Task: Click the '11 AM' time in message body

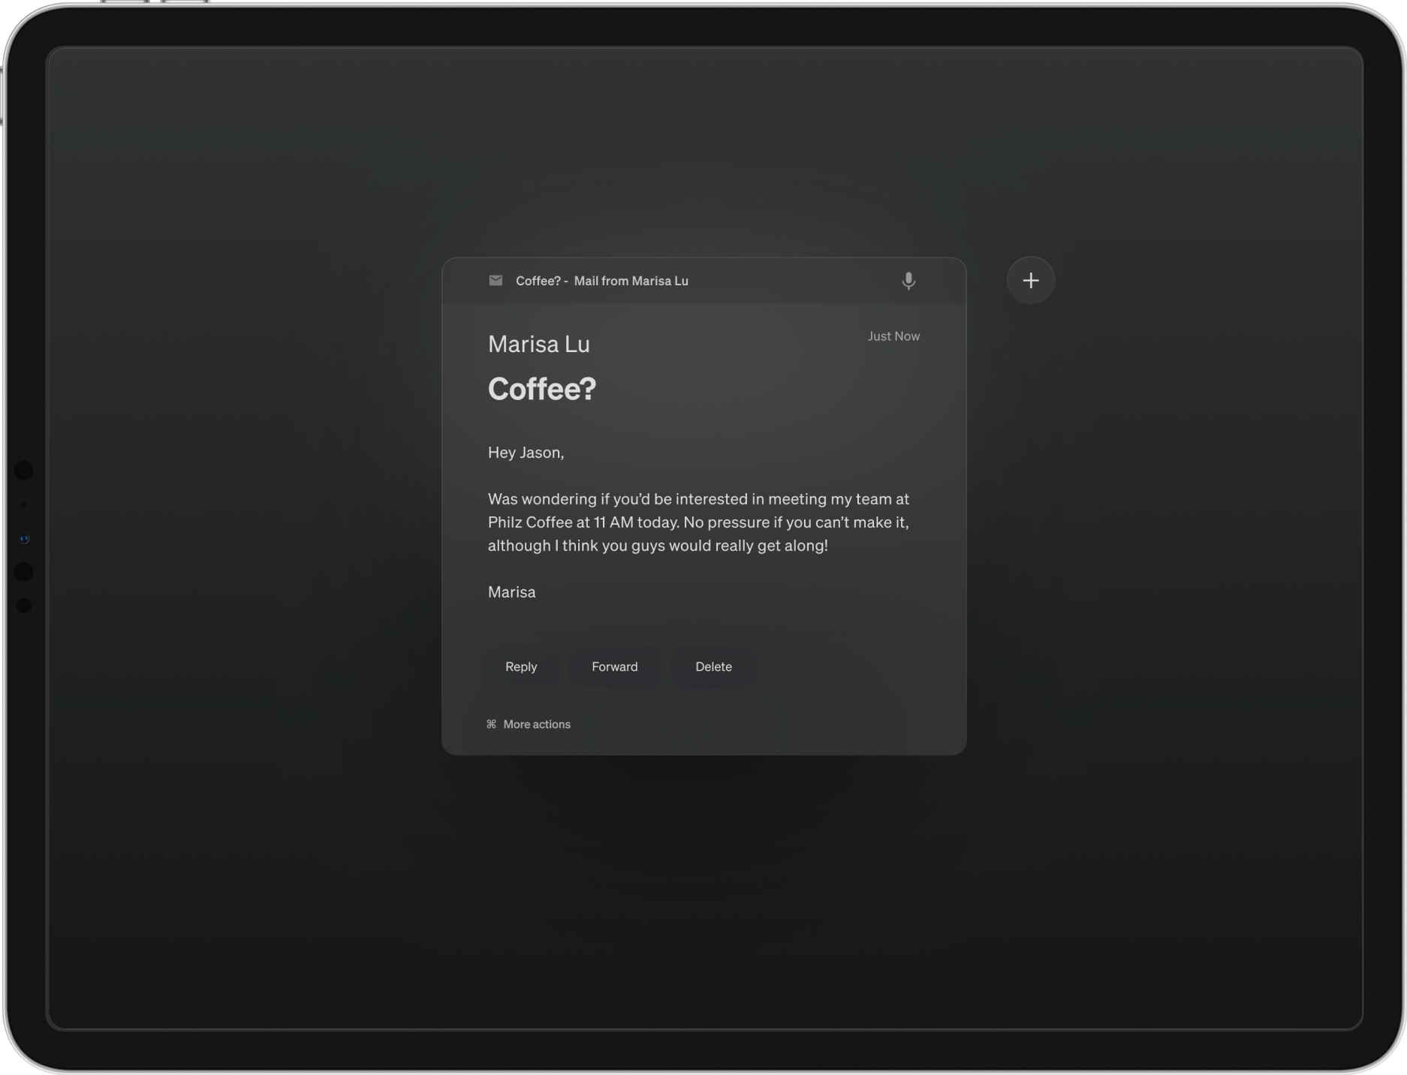Action: 613,522
